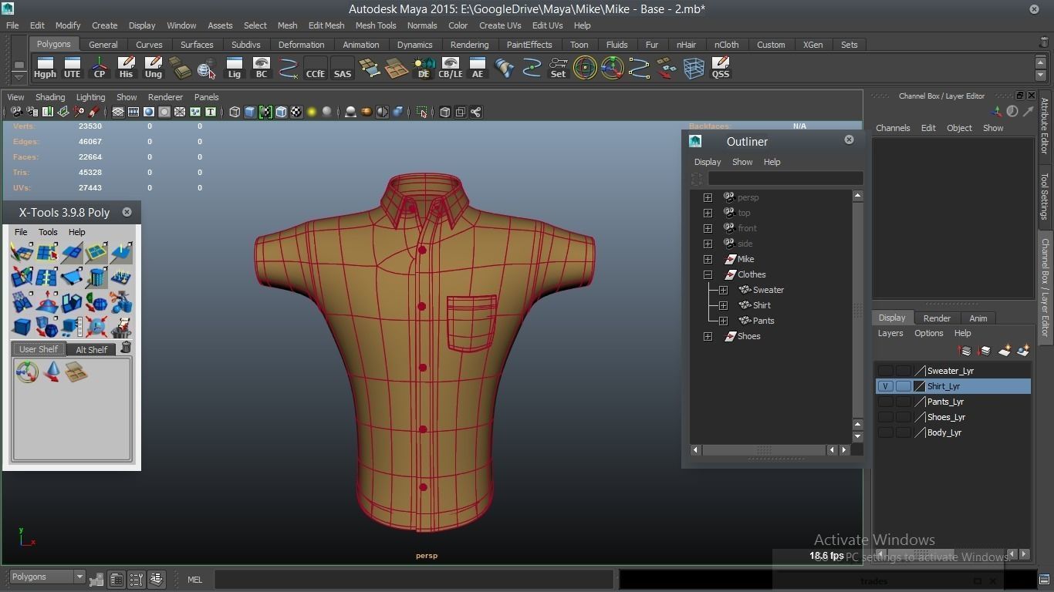Move selected layer down with the arrow icon

(x=984, y=351)
